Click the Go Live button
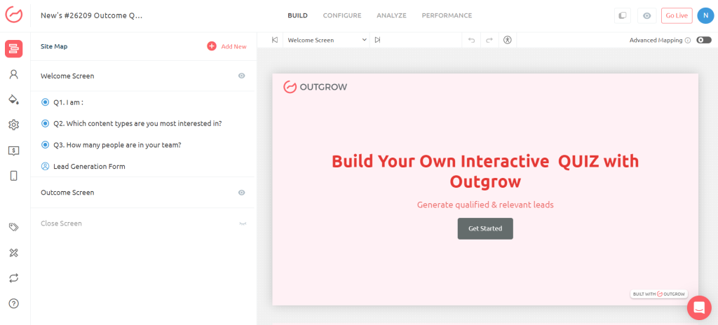The image size is (718, 325). 676,15
